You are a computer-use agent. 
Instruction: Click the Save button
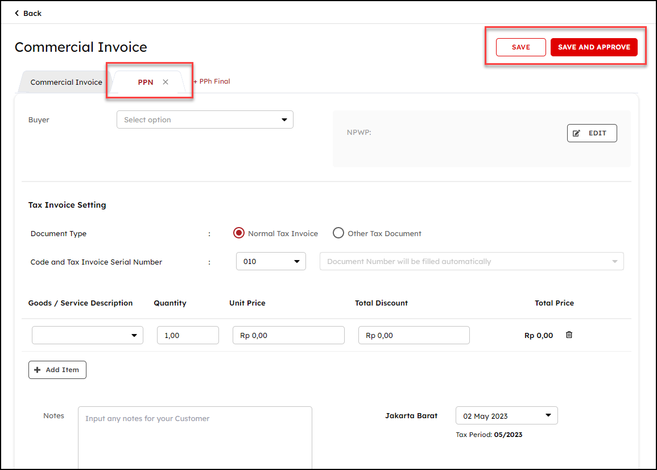point(520,47)
